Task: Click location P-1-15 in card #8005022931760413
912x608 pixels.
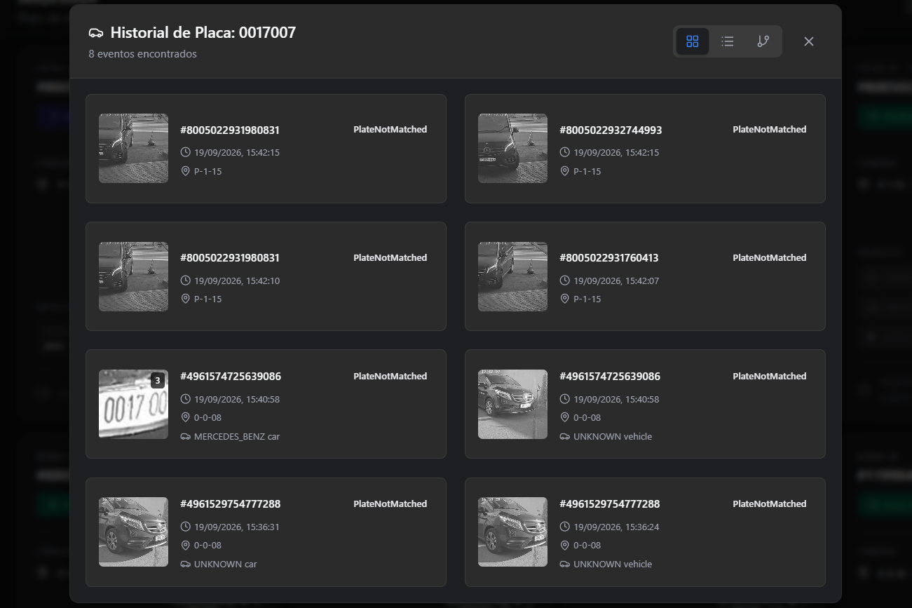Action: point(587,299)
